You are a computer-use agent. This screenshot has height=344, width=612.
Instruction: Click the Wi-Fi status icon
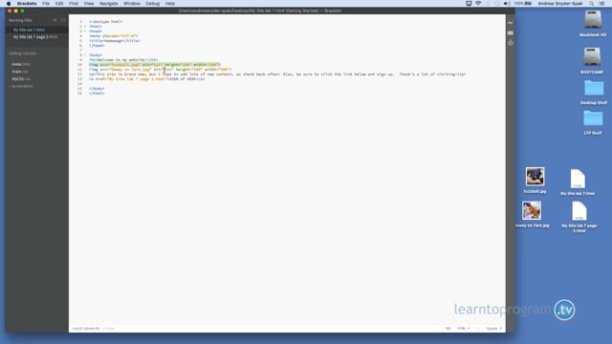[x=478, y=4]
